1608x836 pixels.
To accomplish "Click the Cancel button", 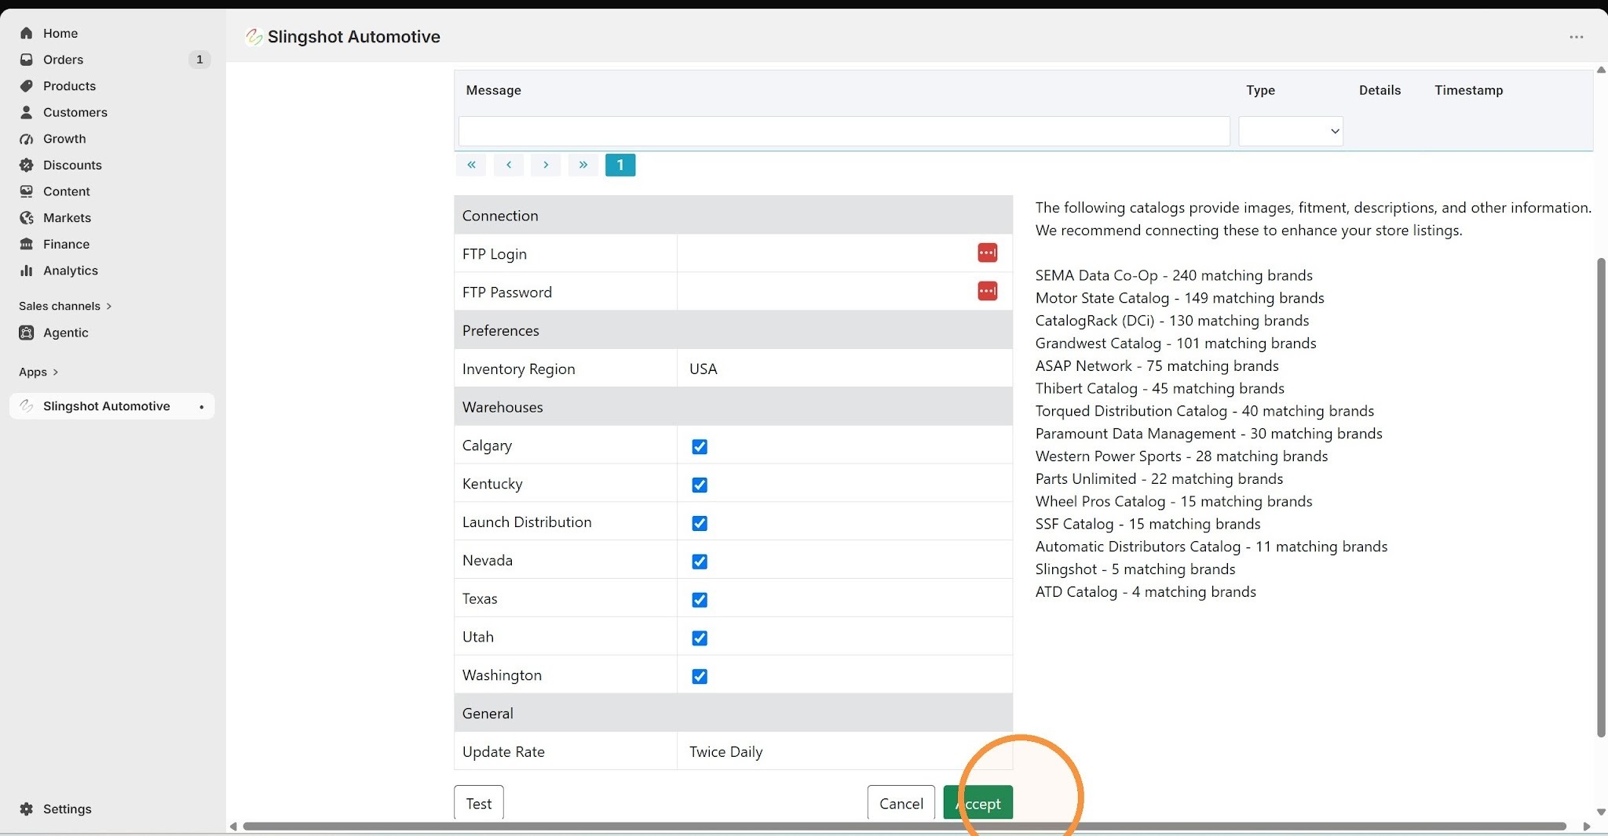I will click(x=901, y=803).
